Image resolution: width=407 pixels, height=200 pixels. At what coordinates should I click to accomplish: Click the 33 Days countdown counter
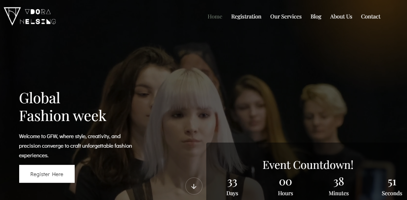coord(232,187)
